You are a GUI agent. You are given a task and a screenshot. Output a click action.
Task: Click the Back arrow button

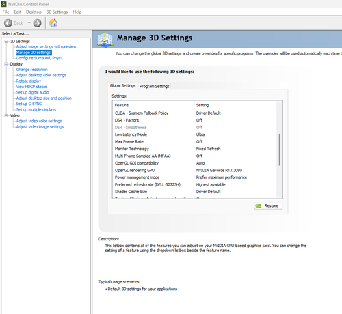point(8,23)
